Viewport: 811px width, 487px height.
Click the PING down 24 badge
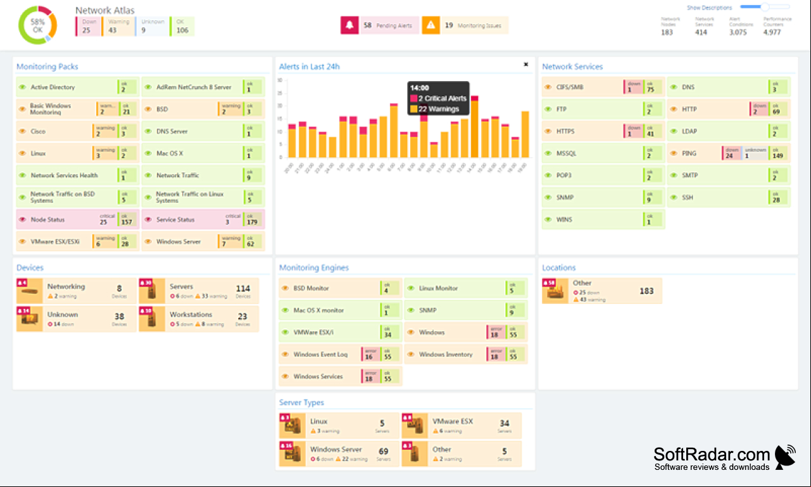click(732, 153)
